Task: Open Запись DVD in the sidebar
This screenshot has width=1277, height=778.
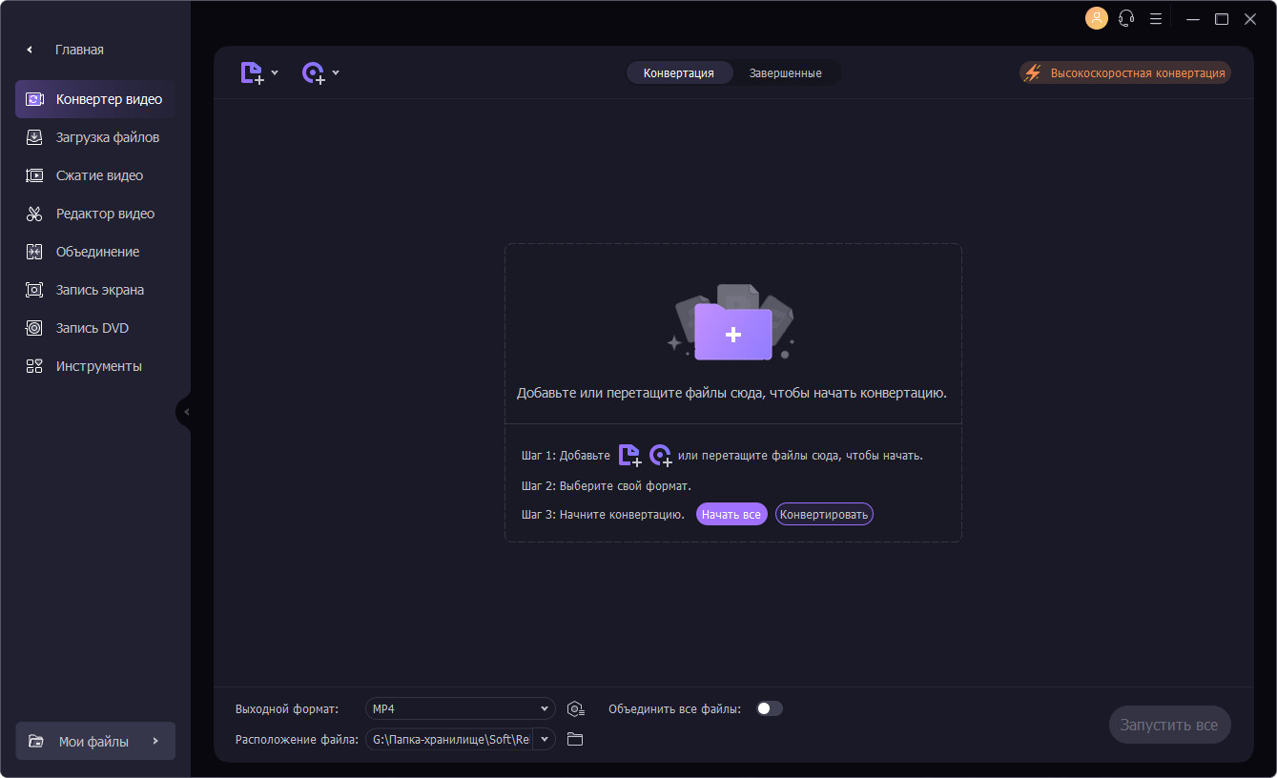Action: (x=95, y=328)
